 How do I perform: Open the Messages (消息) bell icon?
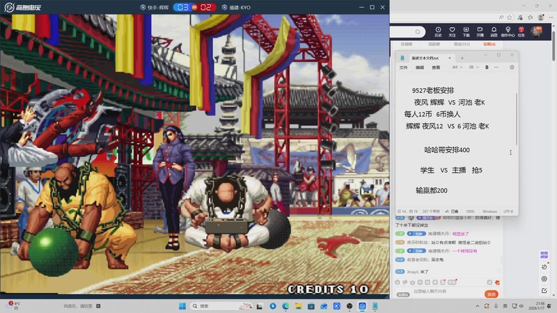point(494,31)
